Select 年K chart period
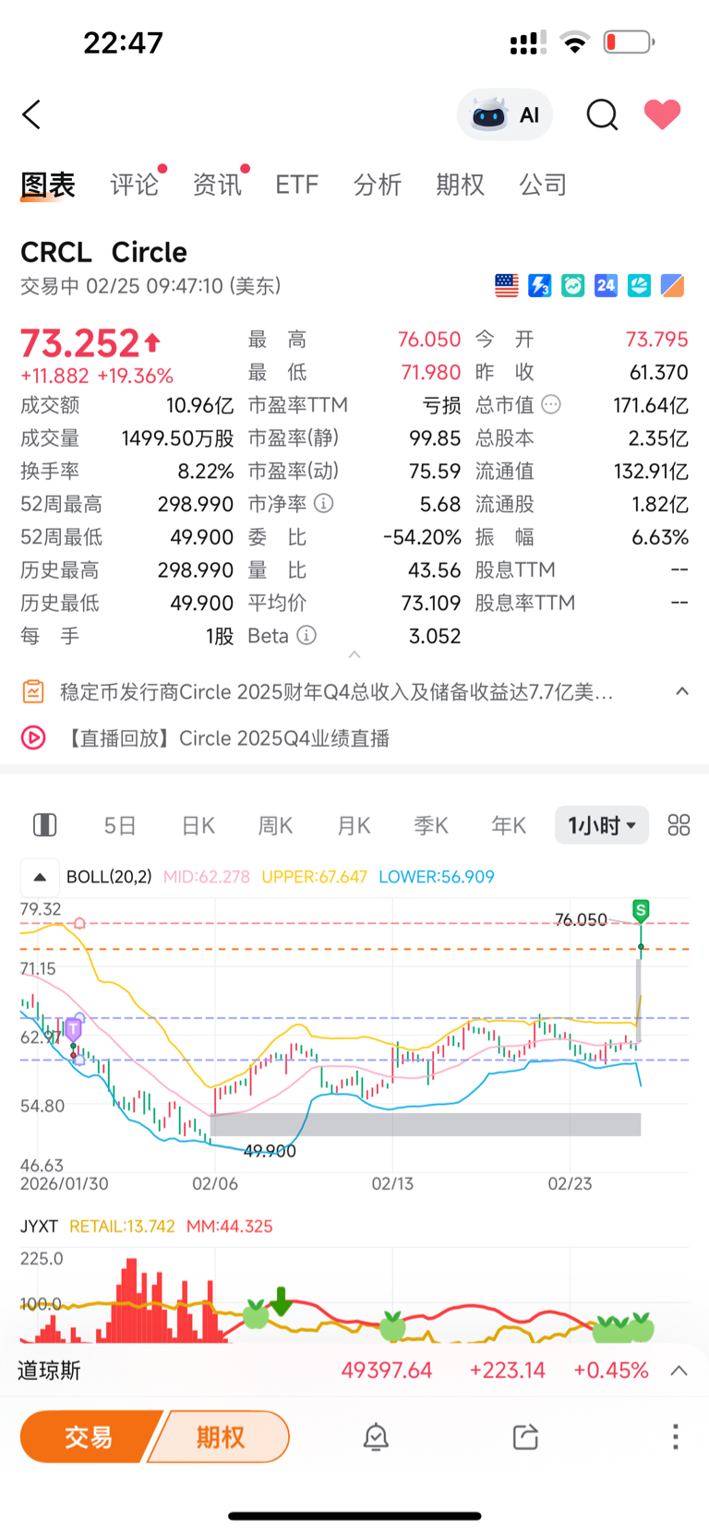This screenshot has height=1534, width=709. [x=509, y=825]
